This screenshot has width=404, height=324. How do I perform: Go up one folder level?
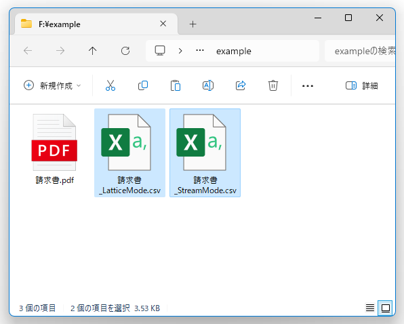[x=92, y=50]
